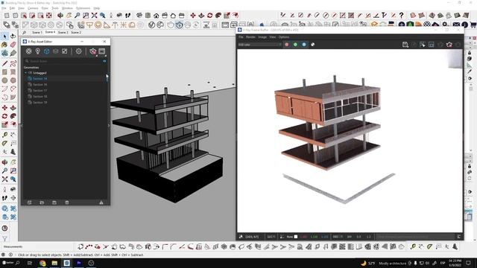Start render with Frame Buffer teapot icon
Image resolution: width=477 pixels, height=268 pixels.
pyautogui.click(x=449, y=45)
